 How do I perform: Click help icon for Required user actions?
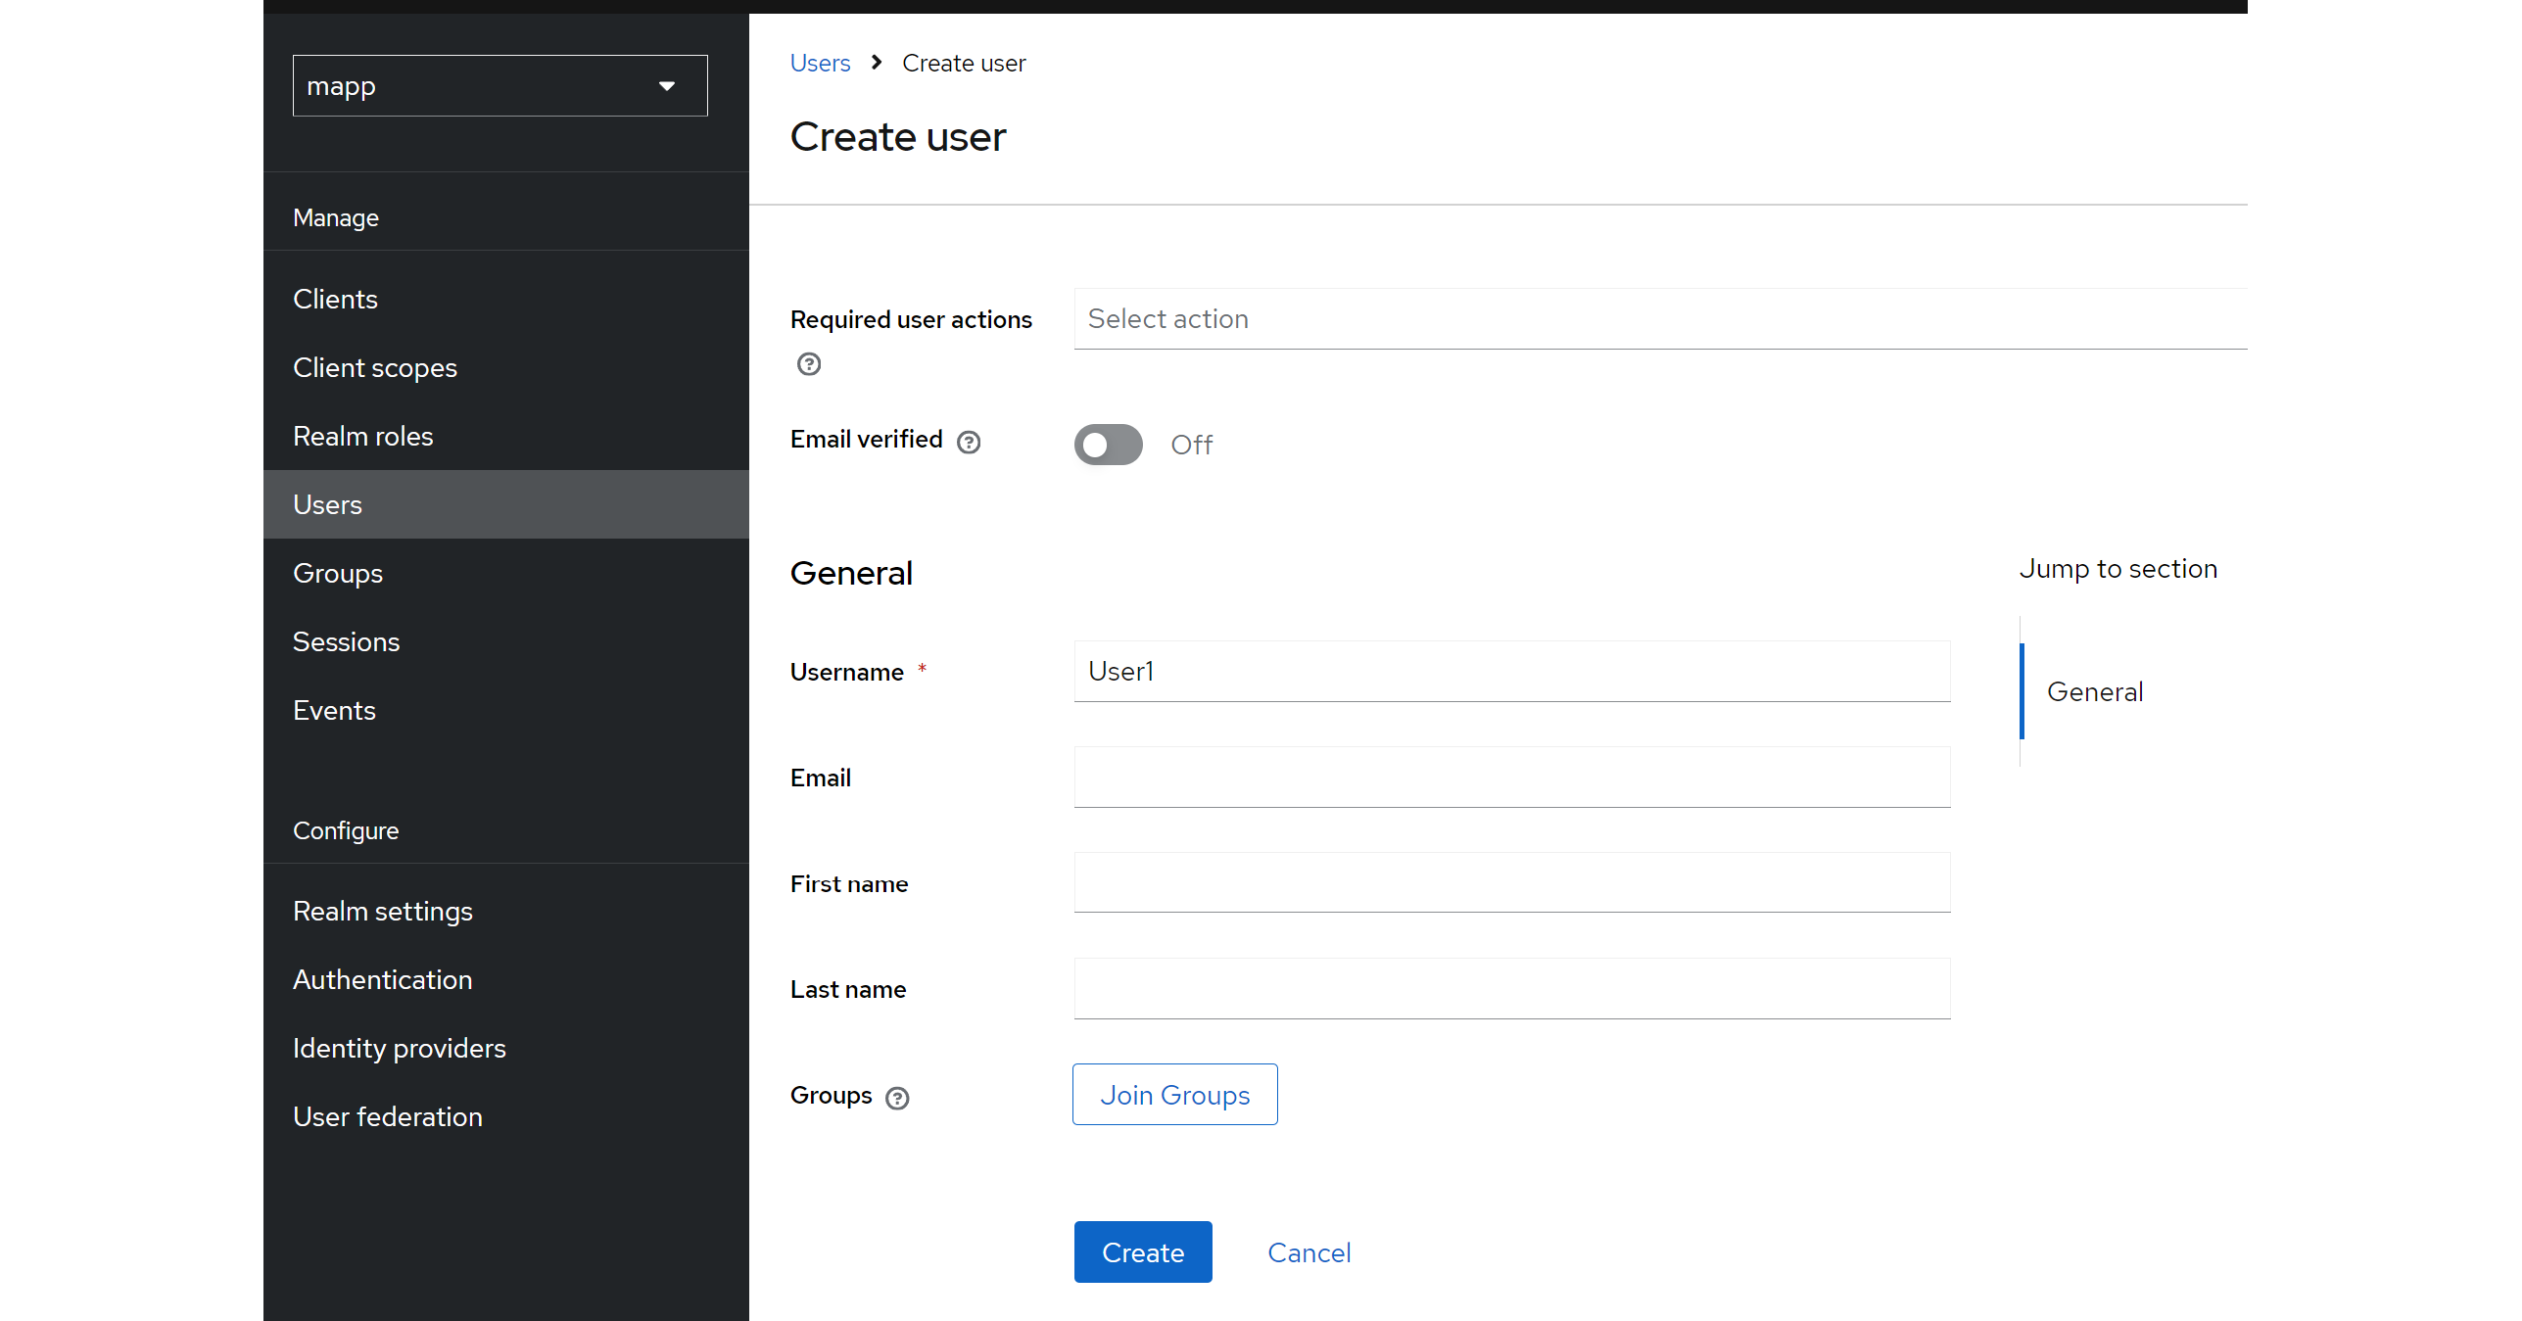pyautogui.click(x=808, y=364)
